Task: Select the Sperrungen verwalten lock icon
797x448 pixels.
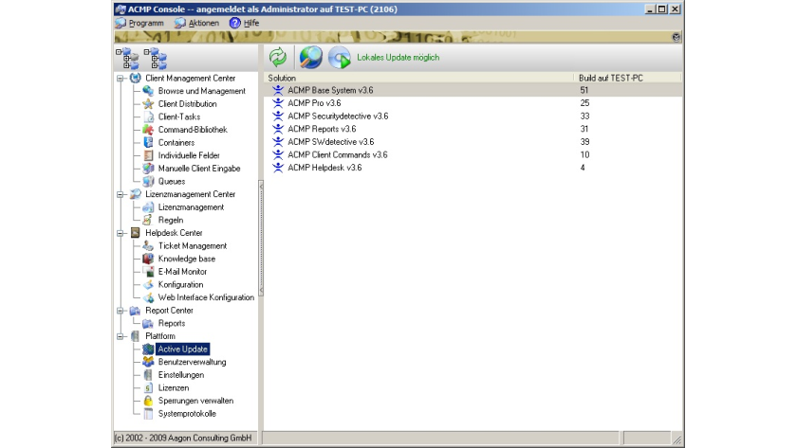Action: click(x=148, y=401)
